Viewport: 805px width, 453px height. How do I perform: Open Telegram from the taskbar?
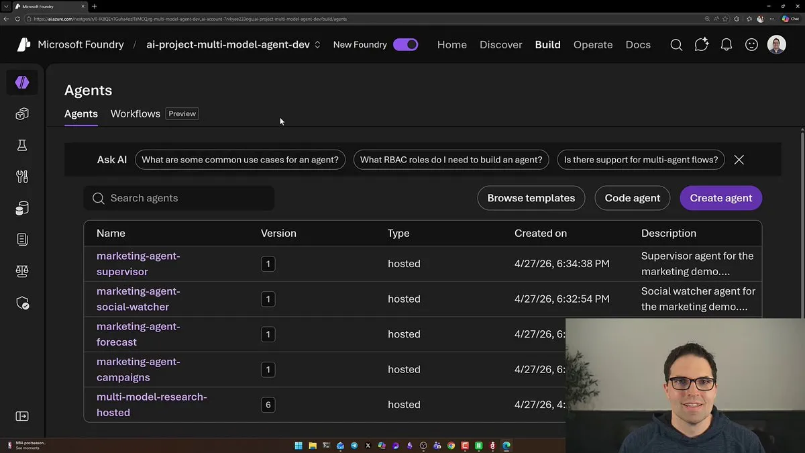354,445
